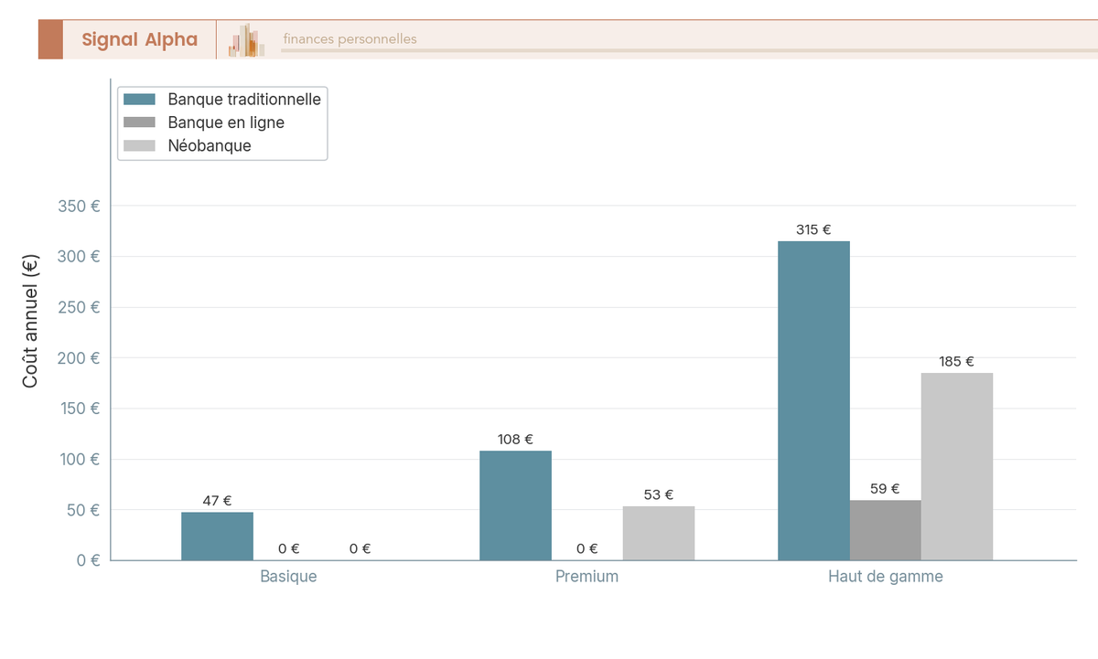
Task: Click the orange square block beside Signal Alpha
Action: coord(50,39)
